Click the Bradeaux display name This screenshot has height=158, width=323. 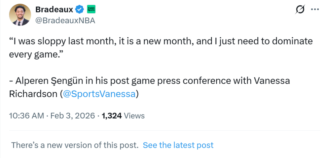(54, 9)
